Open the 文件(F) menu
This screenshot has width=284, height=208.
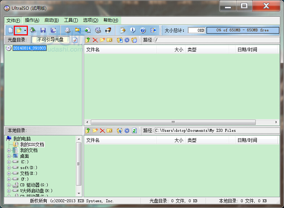[13, 21]
